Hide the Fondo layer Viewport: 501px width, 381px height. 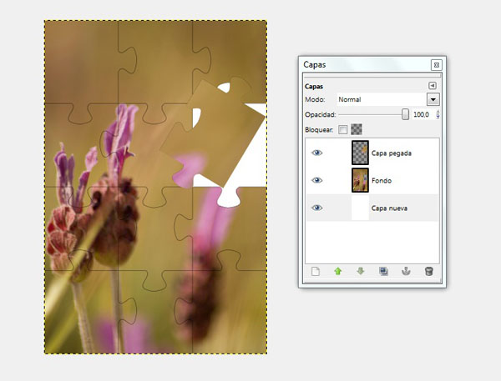316,180
